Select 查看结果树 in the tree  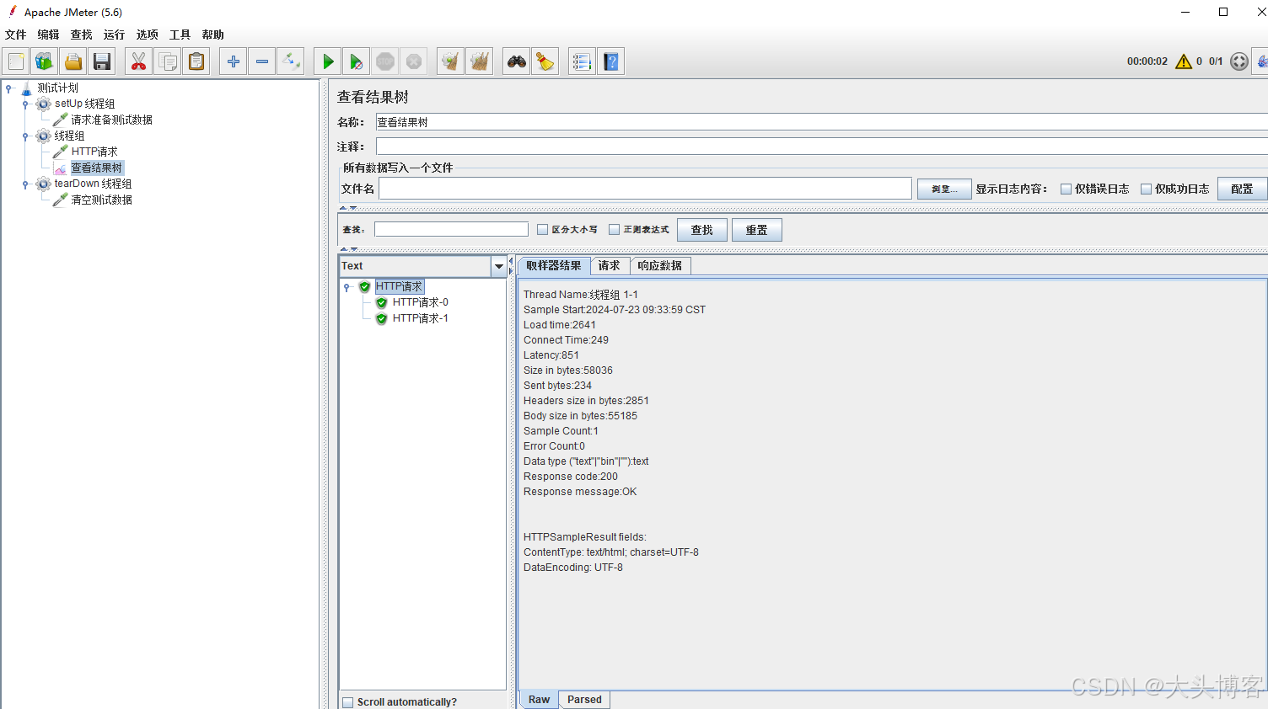(x=97, y=168)
